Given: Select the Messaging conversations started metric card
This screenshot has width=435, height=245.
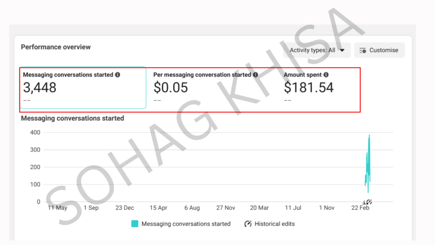Looking at the screenshot, I should pyautogui.click(x=83, y=88).
